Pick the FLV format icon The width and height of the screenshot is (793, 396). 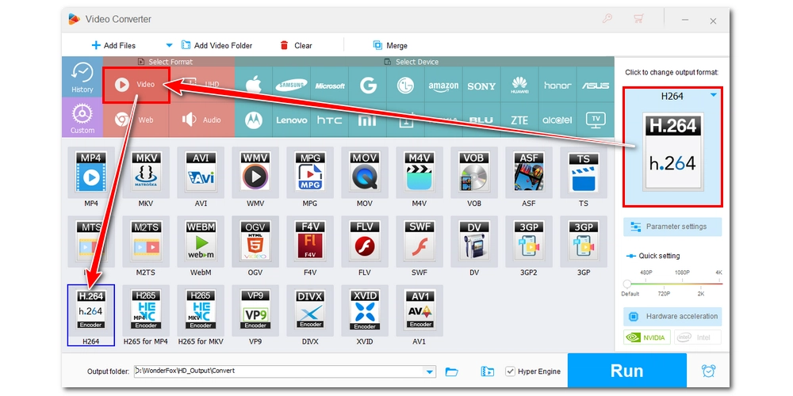(364, 242)
